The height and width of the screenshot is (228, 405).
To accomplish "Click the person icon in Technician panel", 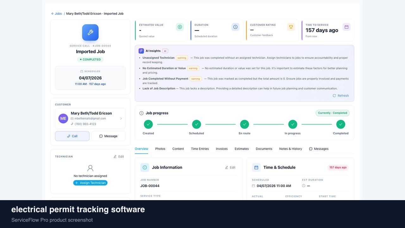I will coord(90,168).
